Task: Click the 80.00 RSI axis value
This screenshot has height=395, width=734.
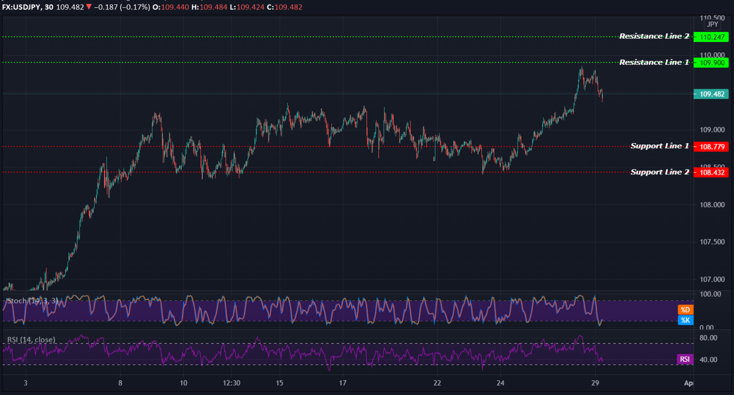Action: click(708, 338)
